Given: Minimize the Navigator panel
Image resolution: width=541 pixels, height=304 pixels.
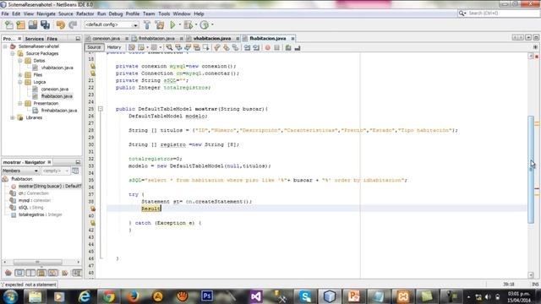Looking at the screenshot, I should click(78, 162).
